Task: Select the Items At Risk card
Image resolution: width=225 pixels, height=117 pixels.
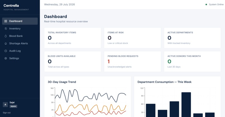Action: (x=132, y=38)
